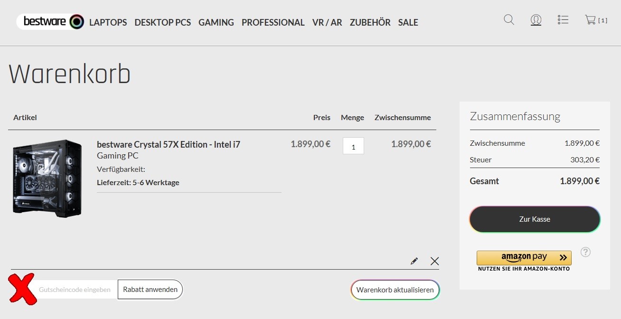Open the VR / AR menu
Screen dimensions: 621x319
point(327,22)
